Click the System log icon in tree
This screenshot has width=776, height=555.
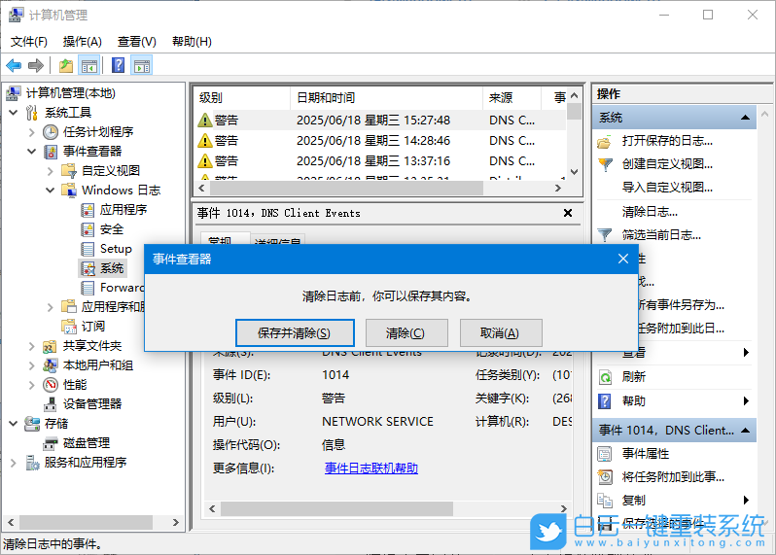click(x=88, y=268)
